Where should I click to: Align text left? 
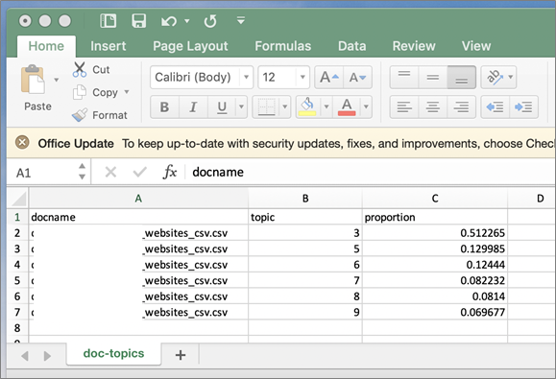tap(404, 107)
